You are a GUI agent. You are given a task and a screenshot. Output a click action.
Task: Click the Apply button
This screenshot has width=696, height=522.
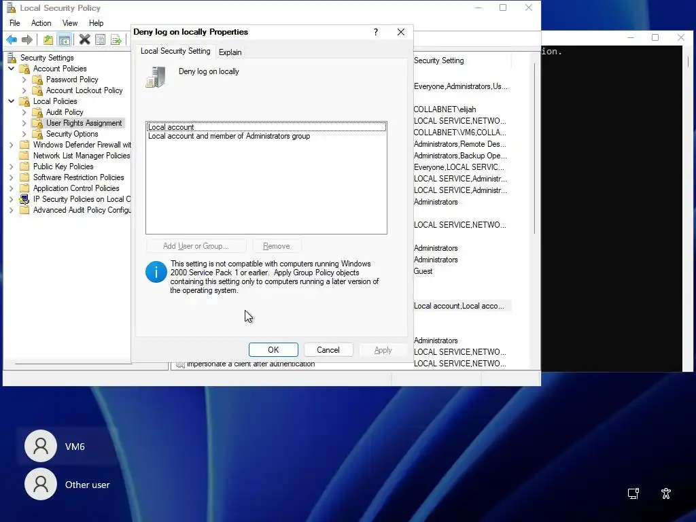tap(383, 350)
